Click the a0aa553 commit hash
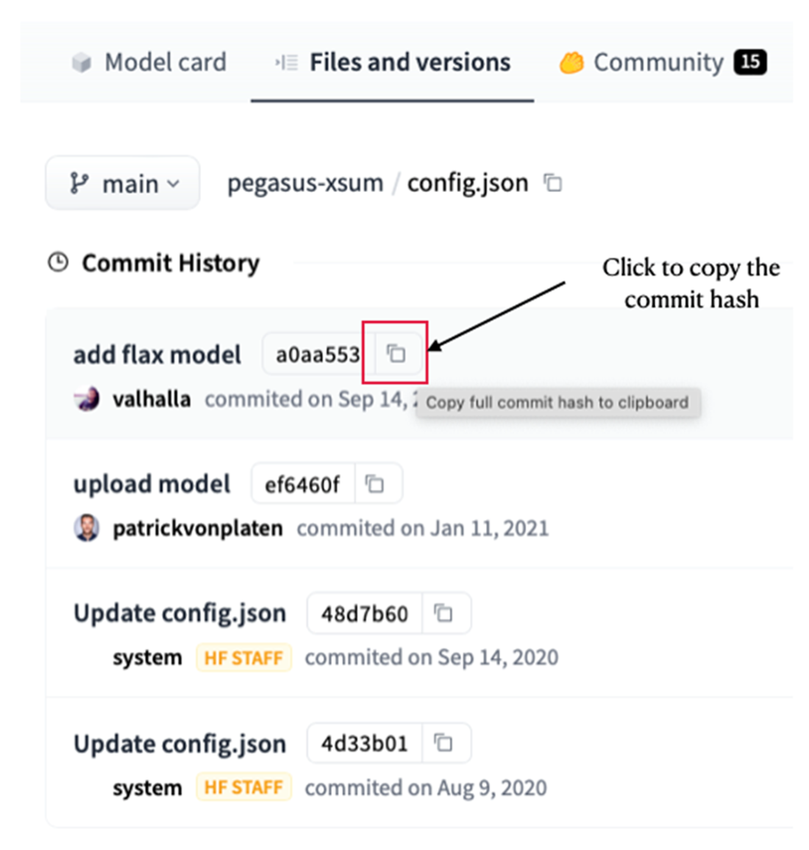 point(318,354)
